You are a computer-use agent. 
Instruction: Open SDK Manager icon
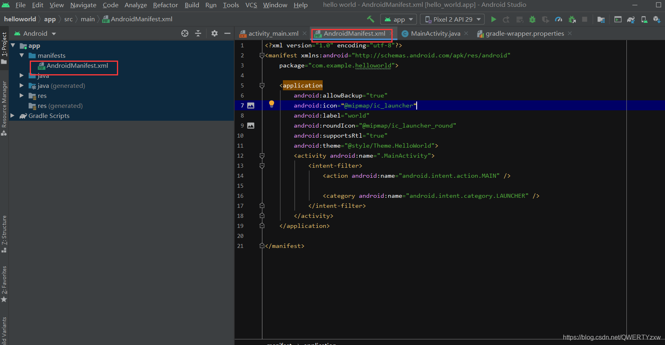click(x=657, y=19)
